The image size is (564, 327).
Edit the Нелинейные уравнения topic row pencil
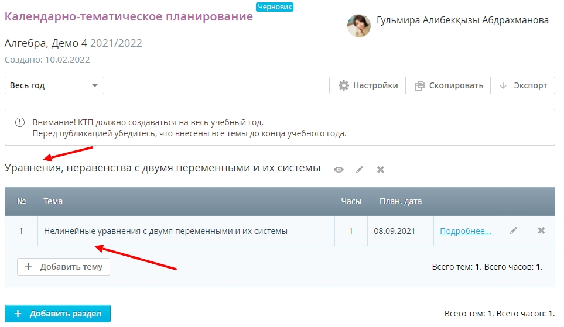click(x=514, y=230)
